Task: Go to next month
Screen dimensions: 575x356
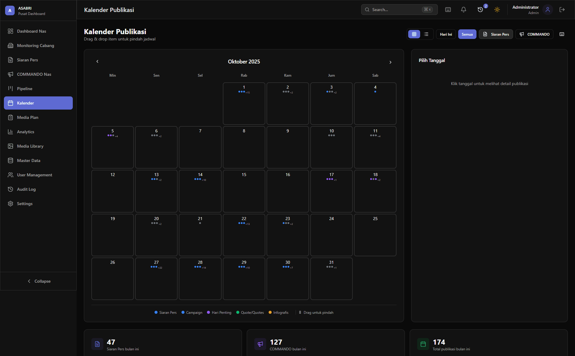Action: (x=391, y=62)
